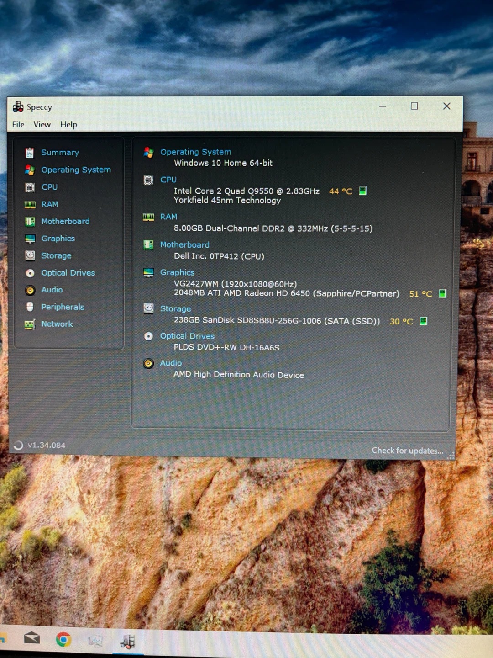Click the Network icon in sidebar
Viewport: 493px width, 658px height.
click(30, 324)
